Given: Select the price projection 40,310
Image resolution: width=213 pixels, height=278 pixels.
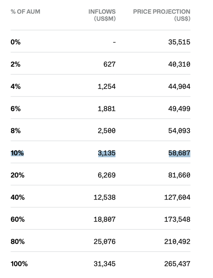Looking at the screenshot, I should pyautogui.click(x=179, y=64).
